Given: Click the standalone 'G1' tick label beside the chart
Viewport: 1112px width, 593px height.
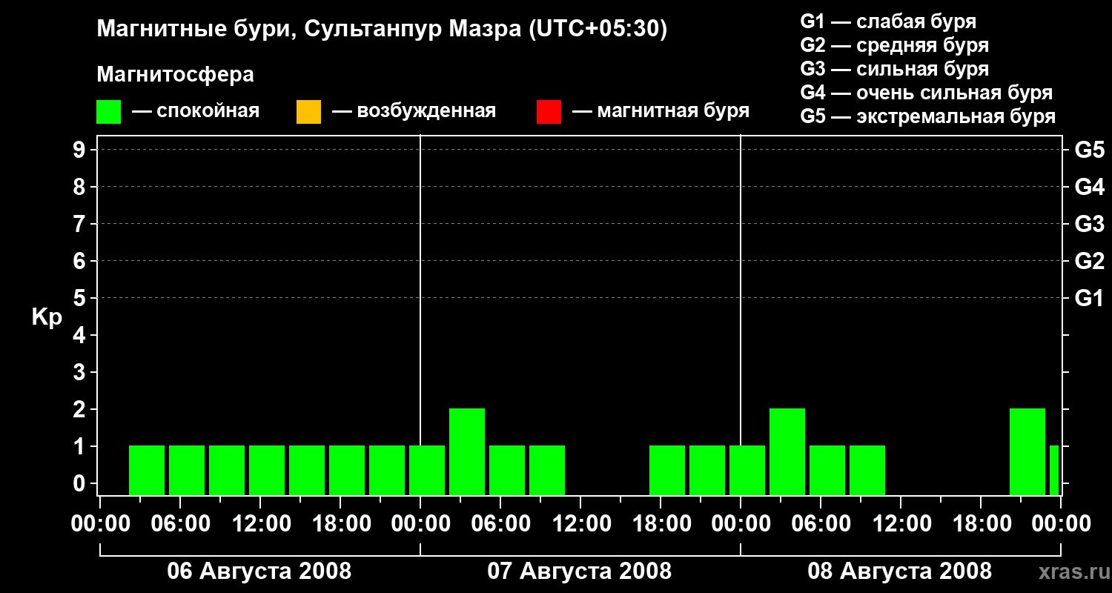Looking at the screenshot, I should click(x=1090, y=298).
